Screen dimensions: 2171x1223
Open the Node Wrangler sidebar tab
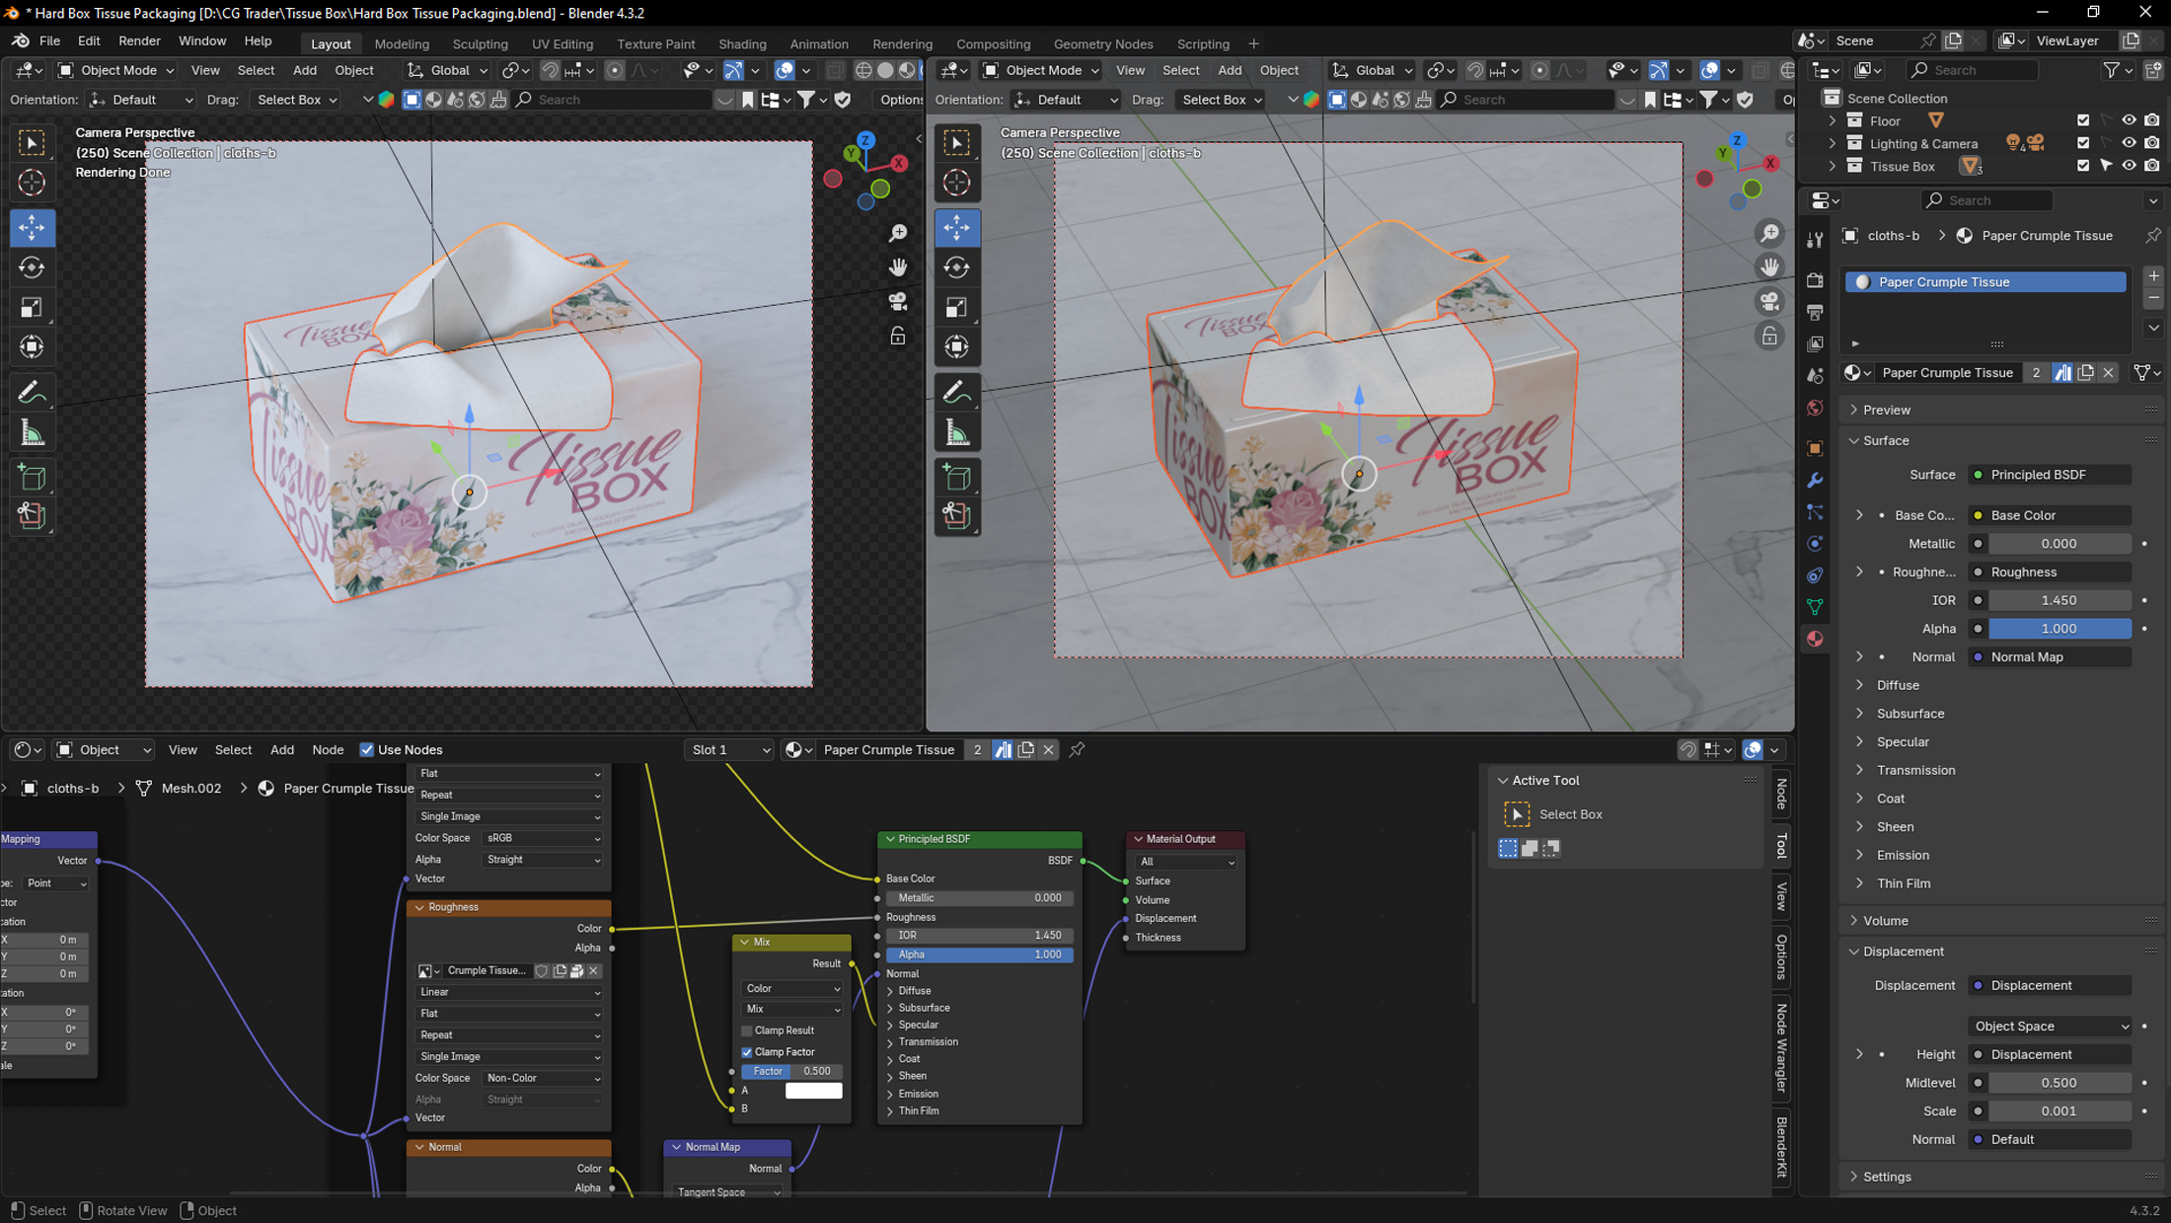click(1782, 1048)
